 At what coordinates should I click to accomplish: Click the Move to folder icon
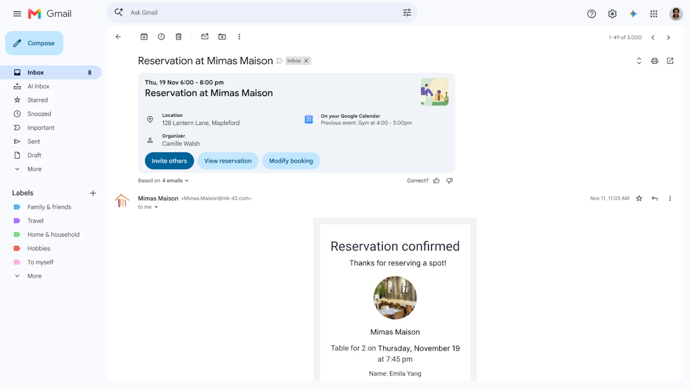click(222, 37)
